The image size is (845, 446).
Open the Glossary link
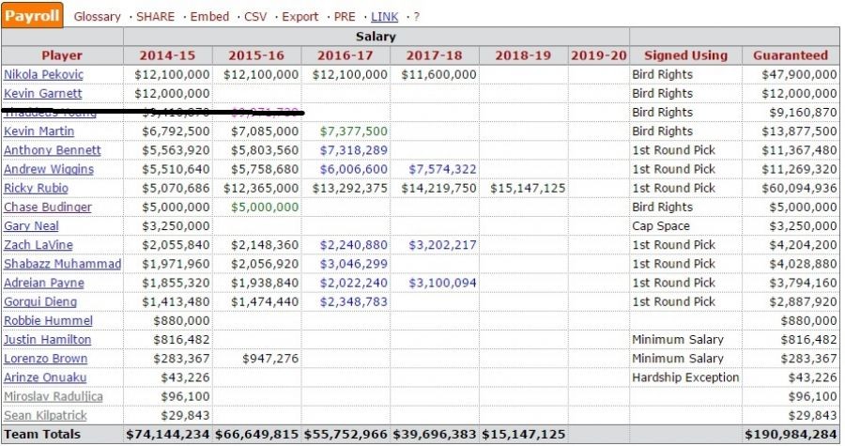click(x=97, y=17)
